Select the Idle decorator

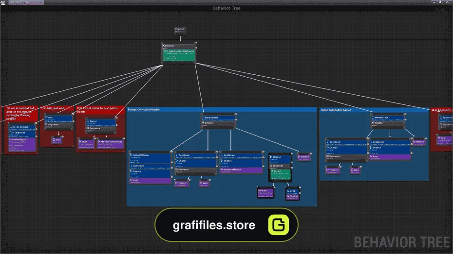click(x=58, y=119)
